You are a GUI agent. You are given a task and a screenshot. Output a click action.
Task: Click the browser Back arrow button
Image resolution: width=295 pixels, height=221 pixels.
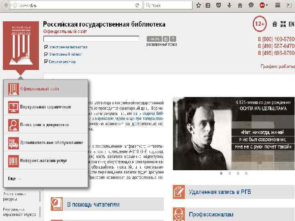coord(6,5)
